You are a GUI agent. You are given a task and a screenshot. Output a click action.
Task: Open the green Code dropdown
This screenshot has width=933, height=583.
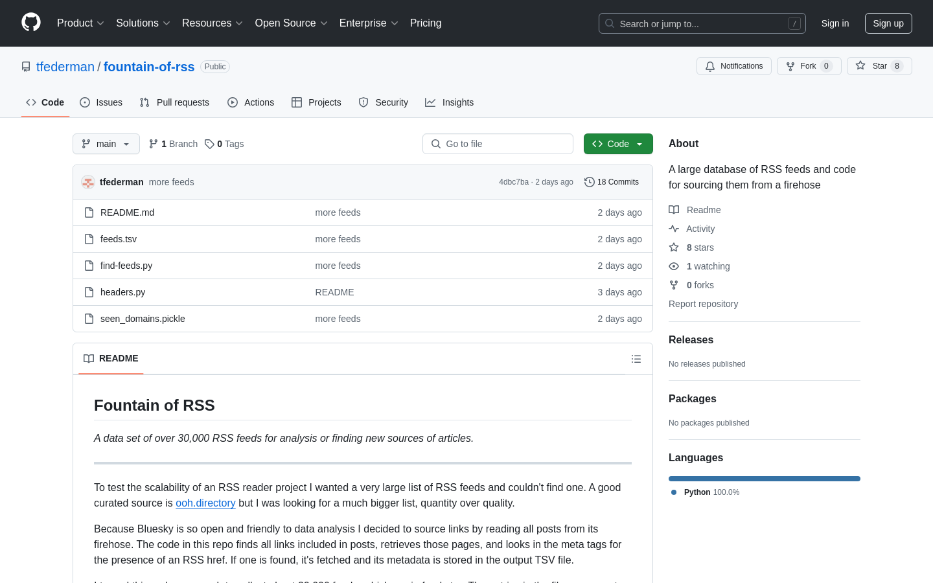(617, 144)
